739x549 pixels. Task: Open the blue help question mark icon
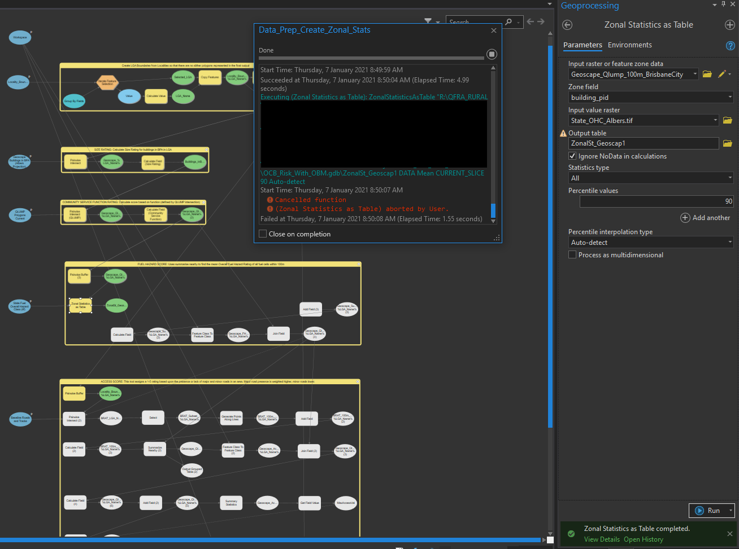point(729,46)
